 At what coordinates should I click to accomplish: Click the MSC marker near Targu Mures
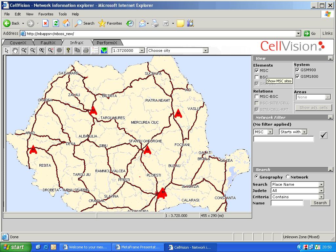[93, 110]
